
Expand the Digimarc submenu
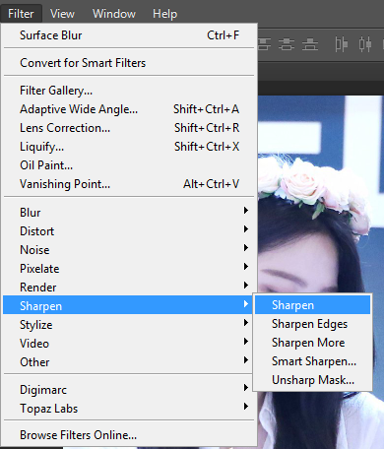tap(128, 390)
